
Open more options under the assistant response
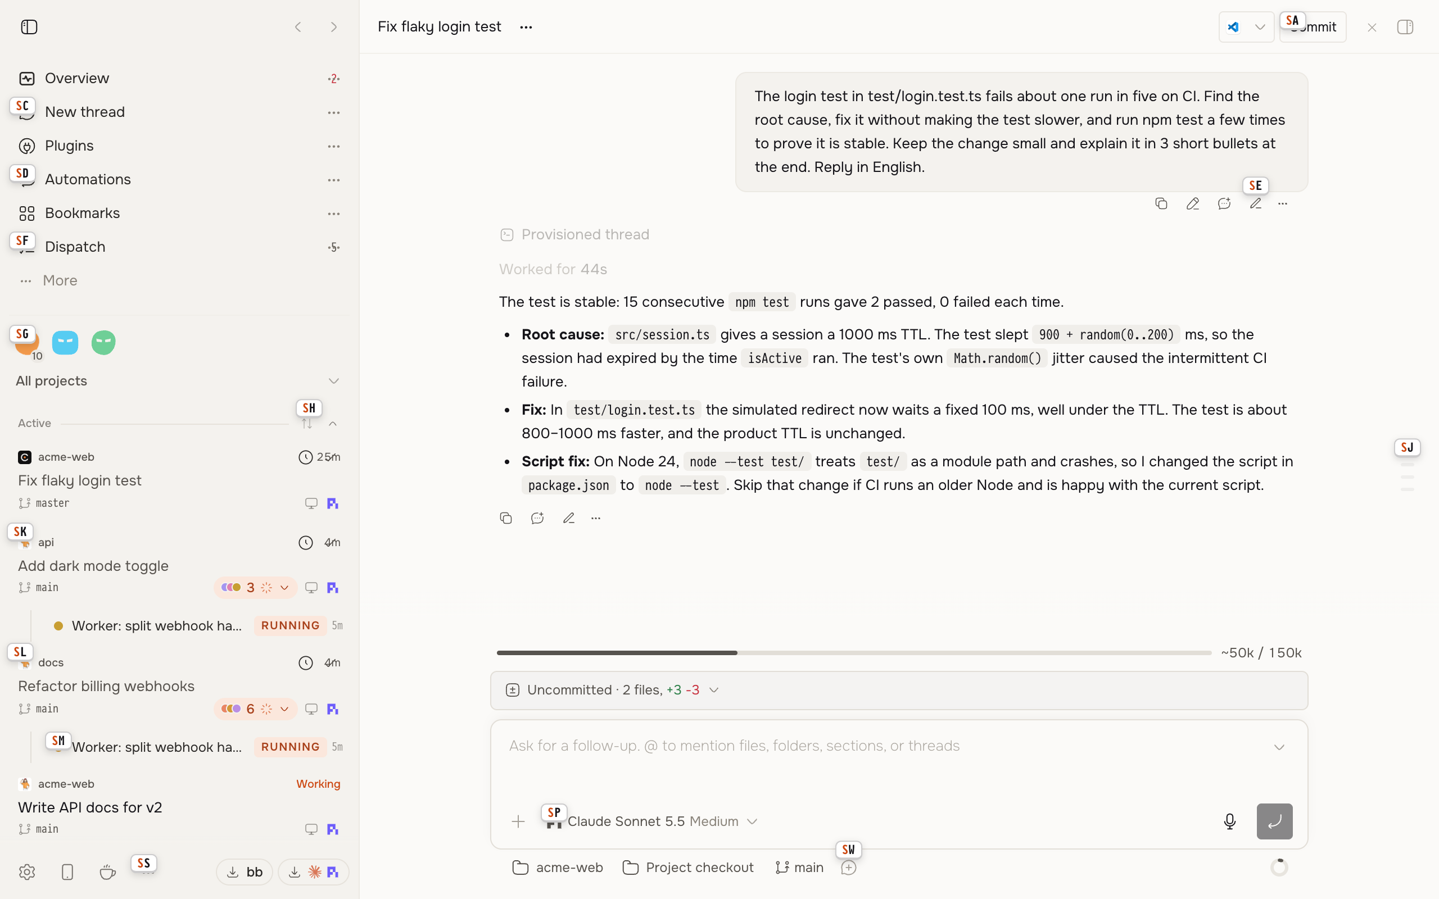[x=596, y=518]
